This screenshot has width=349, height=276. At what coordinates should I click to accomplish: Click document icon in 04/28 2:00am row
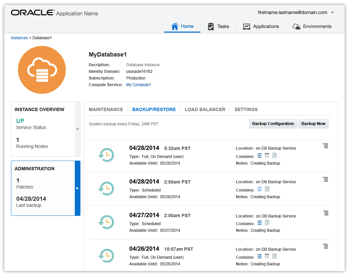267,189
